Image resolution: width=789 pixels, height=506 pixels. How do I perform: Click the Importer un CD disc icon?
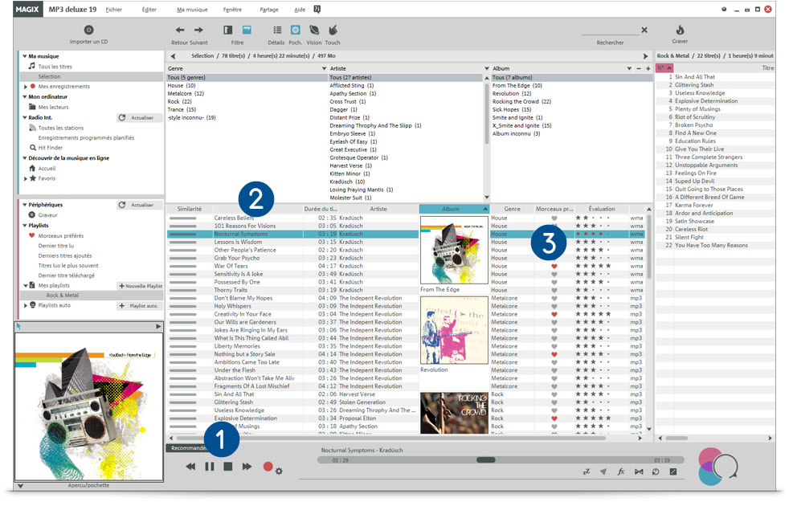pyautogui.click(x=88, y=30)
